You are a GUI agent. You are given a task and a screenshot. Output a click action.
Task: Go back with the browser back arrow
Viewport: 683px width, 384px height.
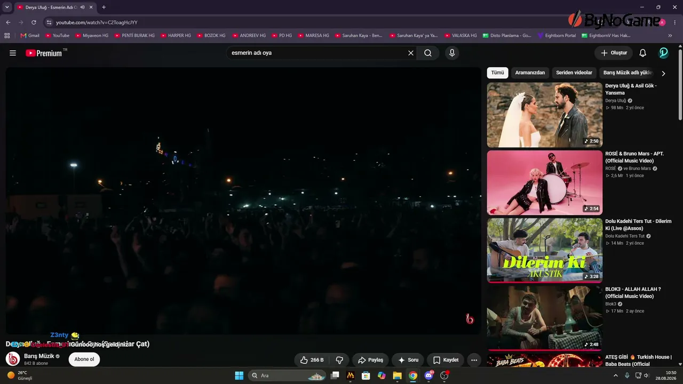tap(8, 22)
